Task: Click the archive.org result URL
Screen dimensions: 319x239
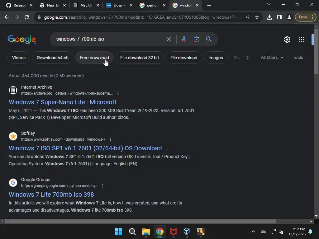Action: (x=67, y=93)
